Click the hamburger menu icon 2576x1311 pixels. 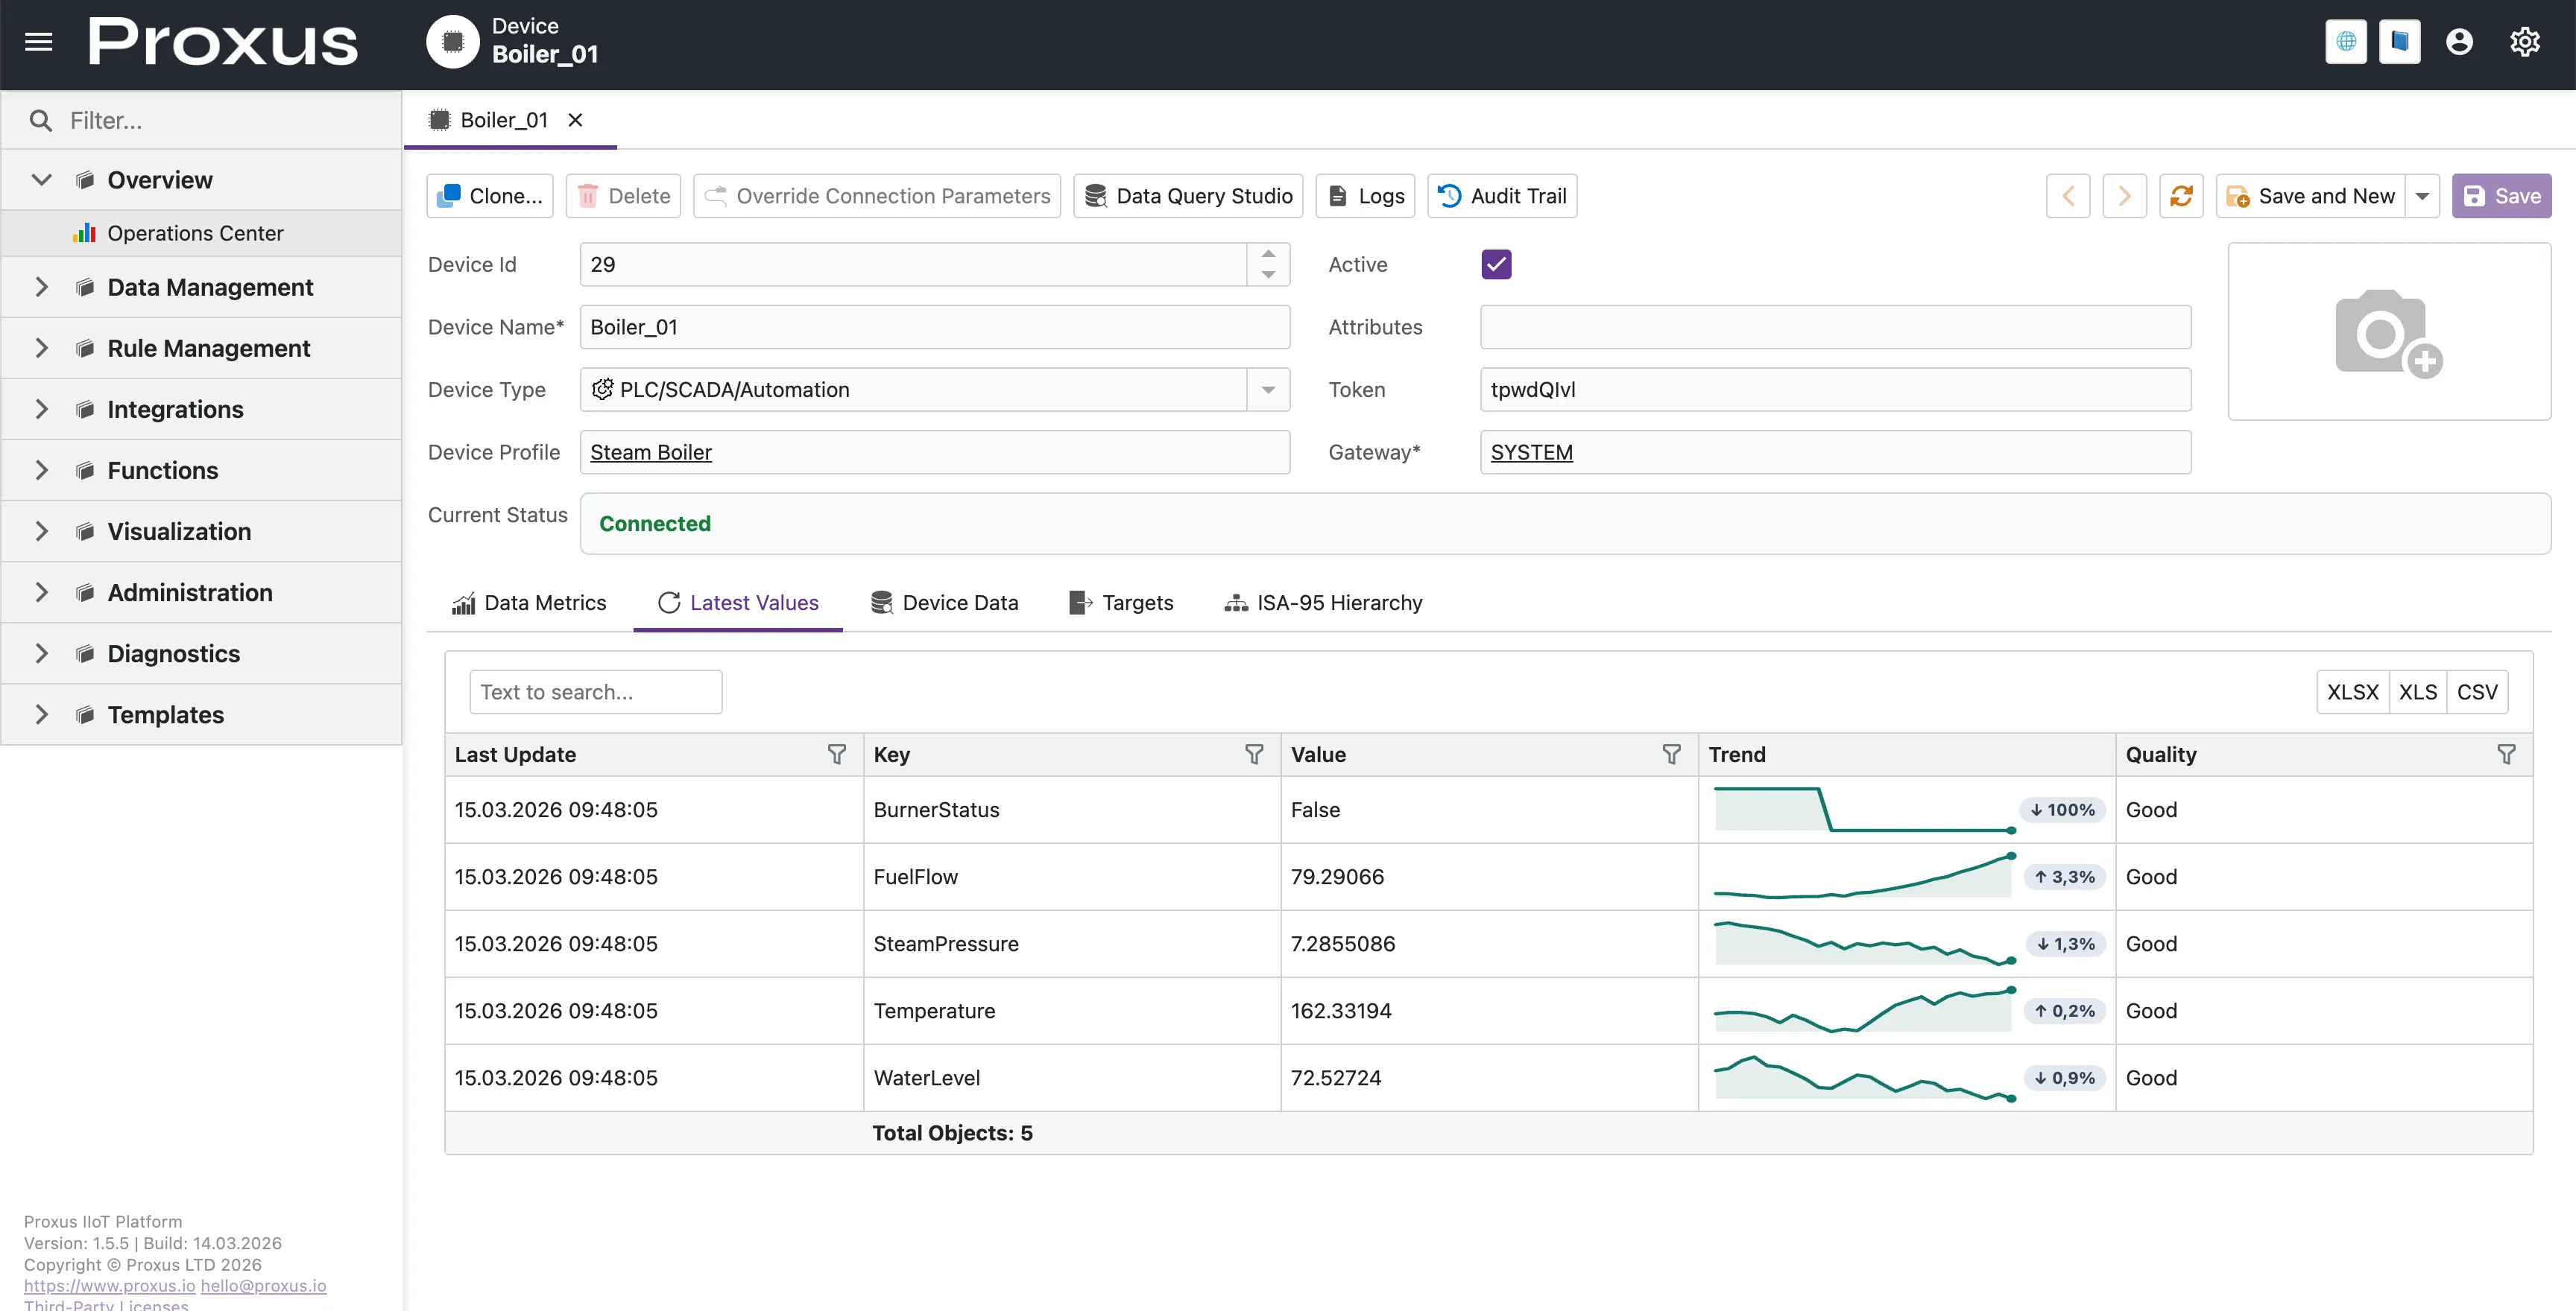coord(38,42)
